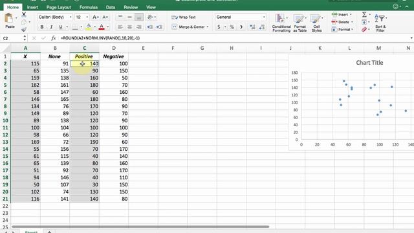This screenshot has width=414, height=233.
Task: Click Merge & Center button
Action: click(x=188, y=27)
